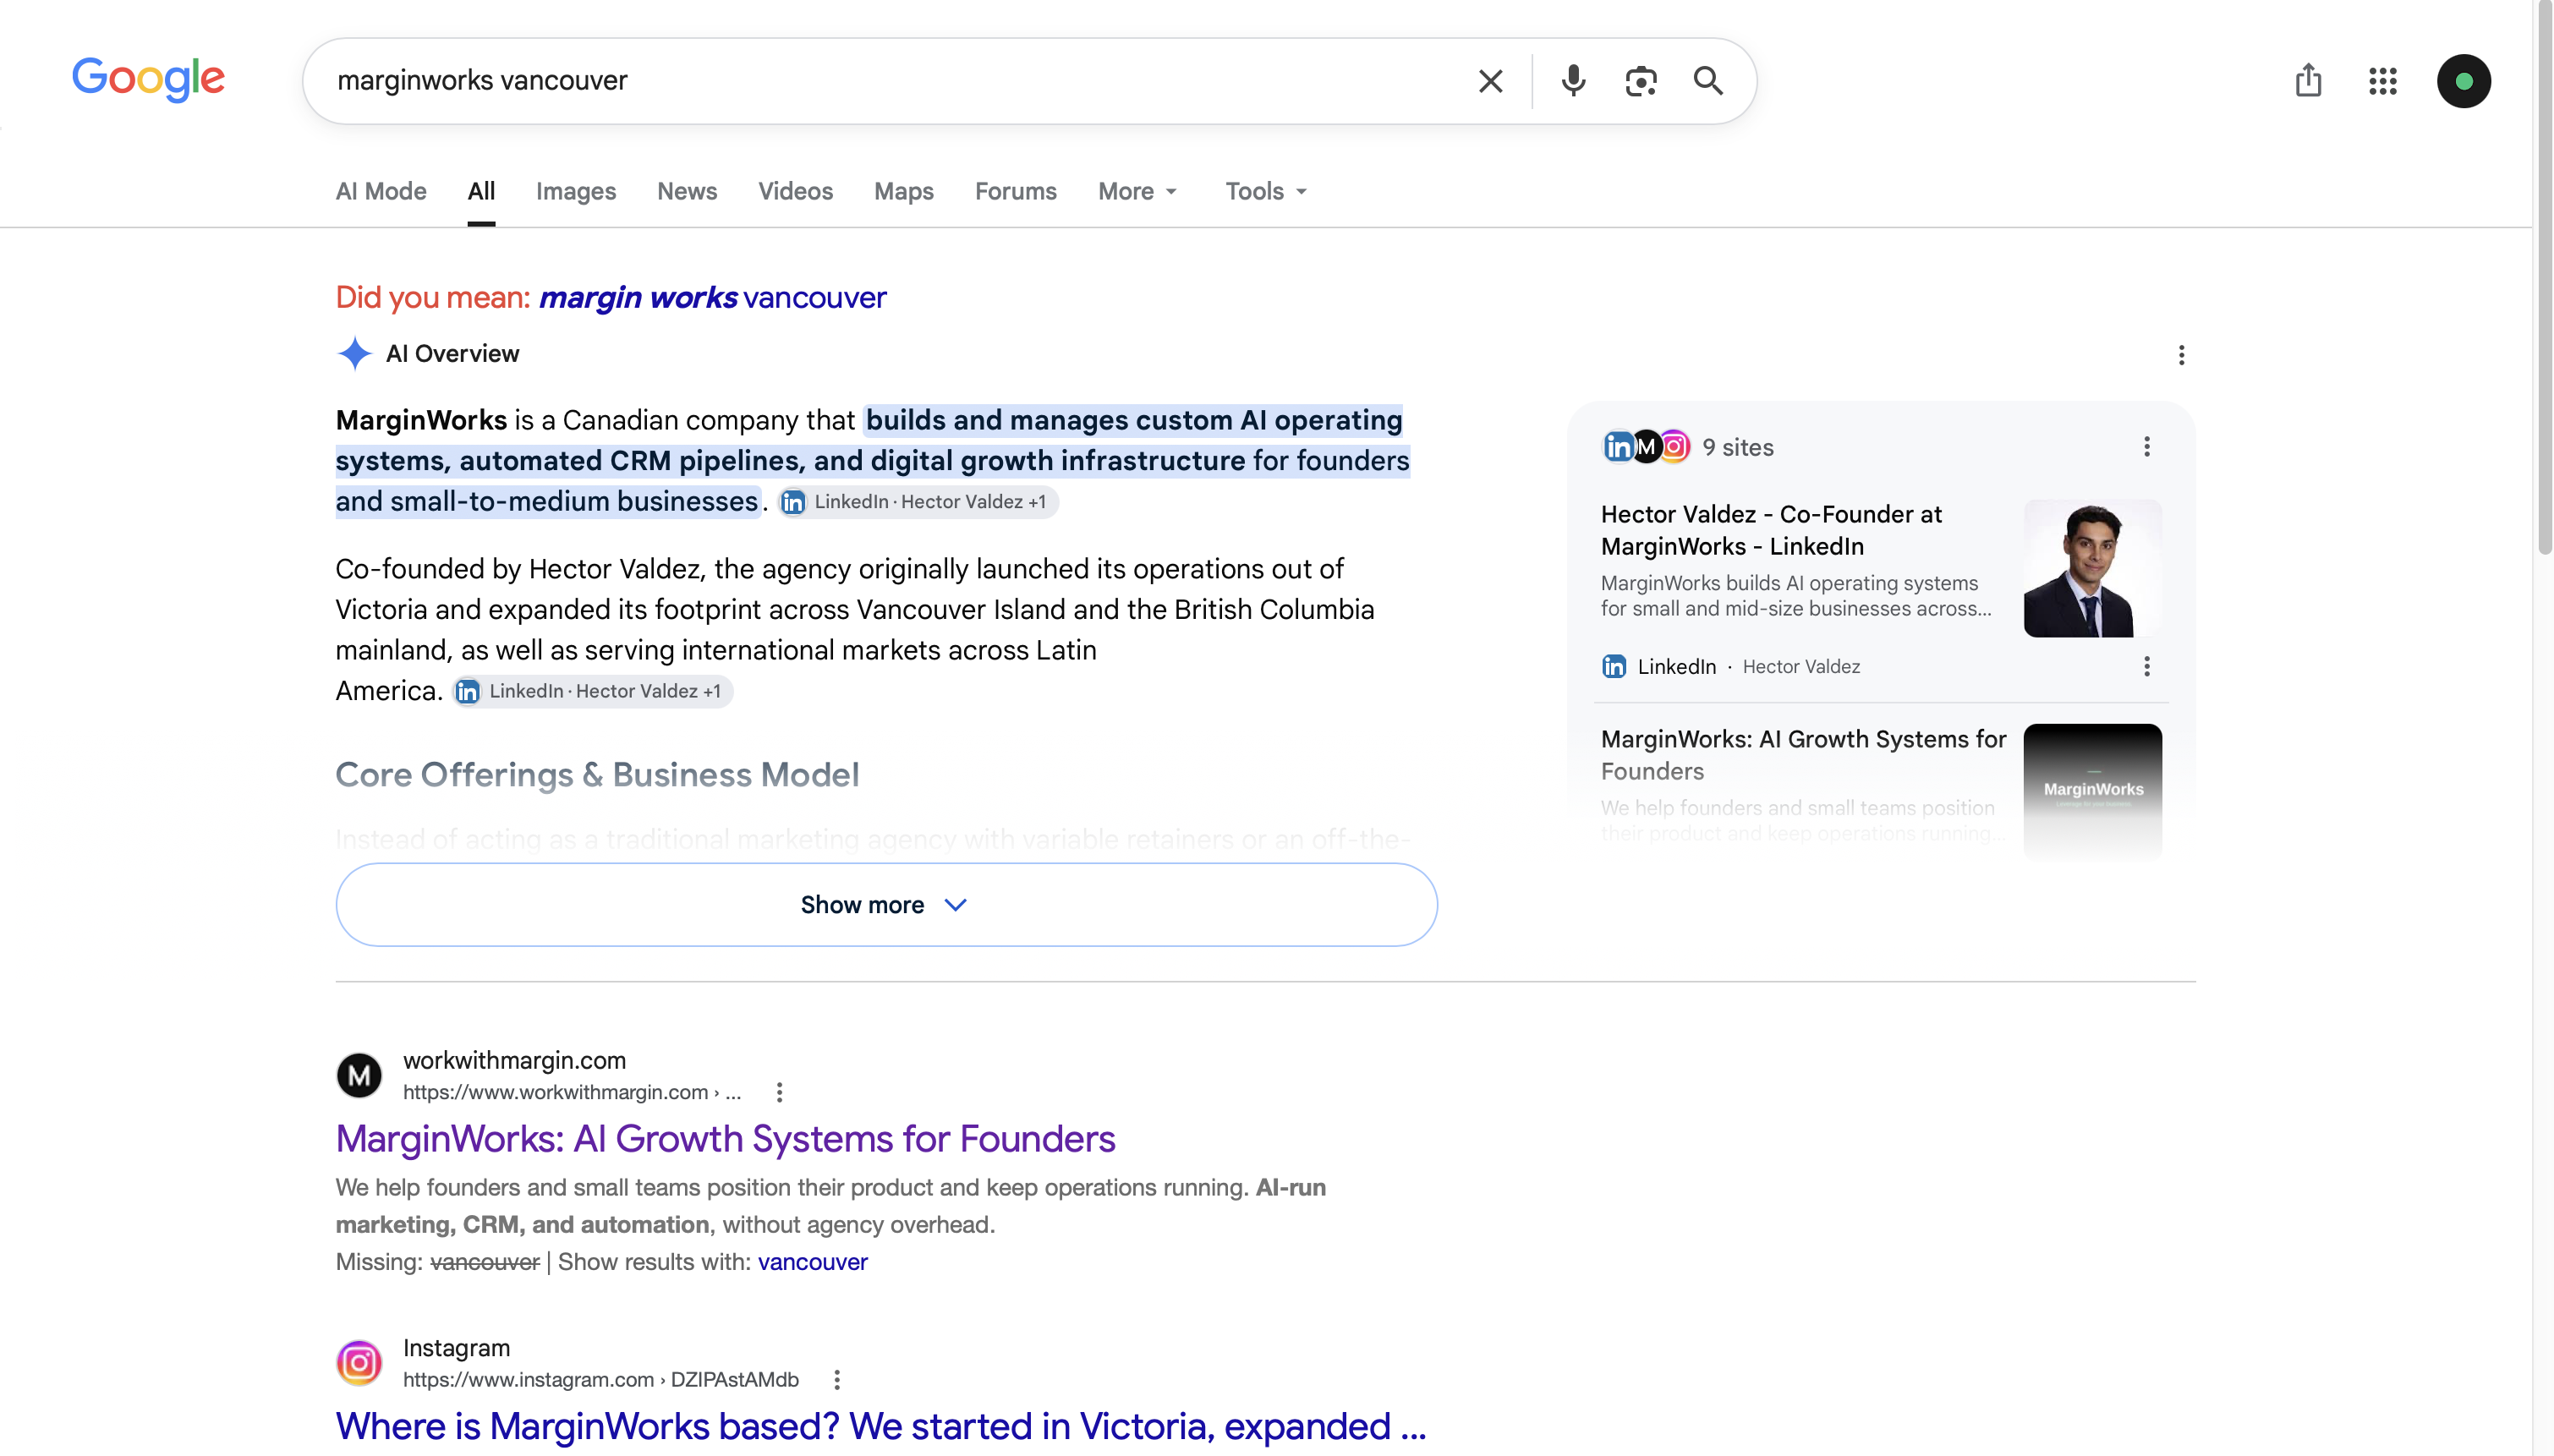Screen dimensions: 2554x1456
Task: Click vancouver link in Show results with
Action: [812, 1262]
